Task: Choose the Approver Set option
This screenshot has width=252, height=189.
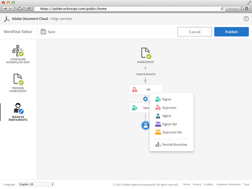Action: [x=171, y=132]
